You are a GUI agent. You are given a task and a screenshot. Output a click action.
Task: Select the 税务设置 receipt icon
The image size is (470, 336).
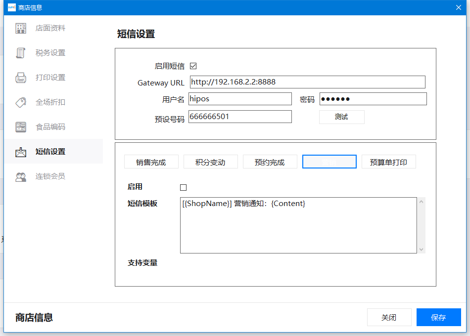click(21, 53)
